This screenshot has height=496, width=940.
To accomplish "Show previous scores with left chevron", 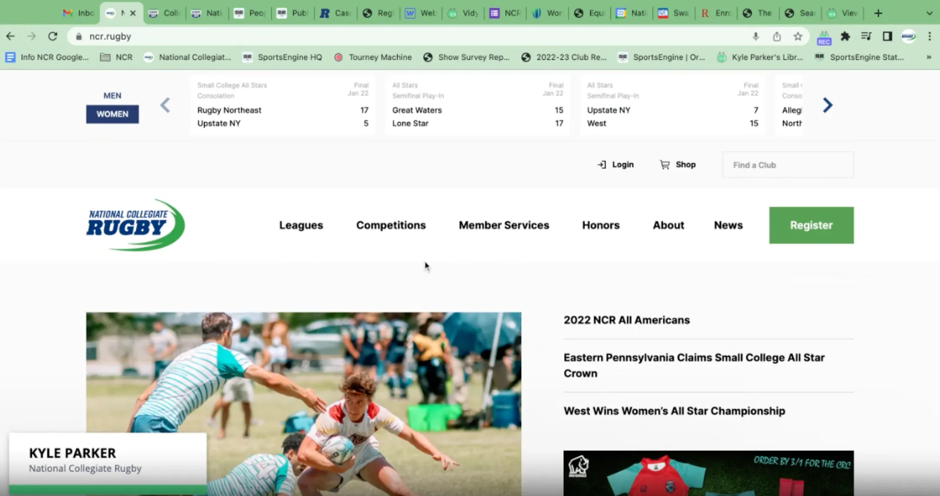I will (x=165, y=105).
